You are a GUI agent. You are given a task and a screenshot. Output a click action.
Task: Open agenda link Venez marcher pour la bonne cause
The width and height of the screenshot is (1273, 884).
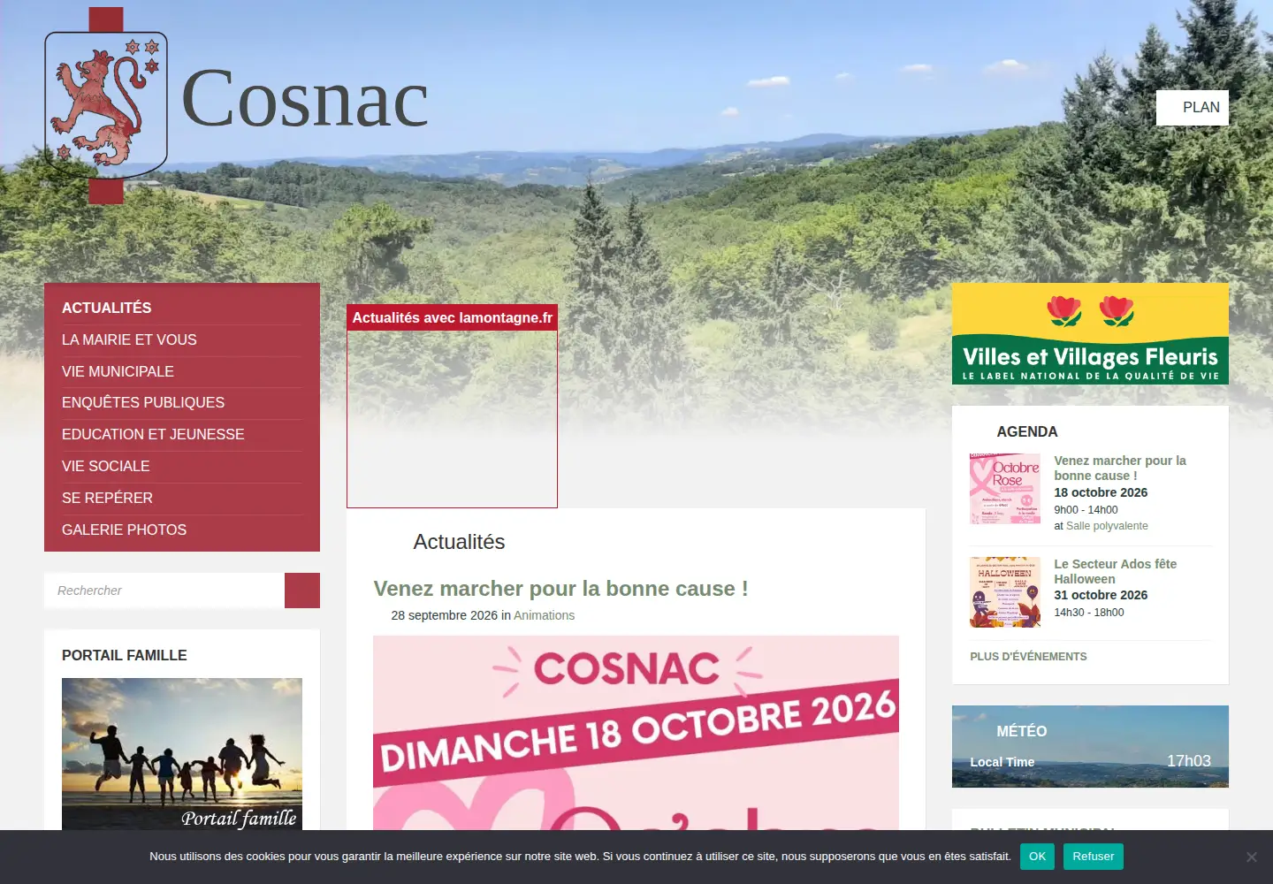1120,468
